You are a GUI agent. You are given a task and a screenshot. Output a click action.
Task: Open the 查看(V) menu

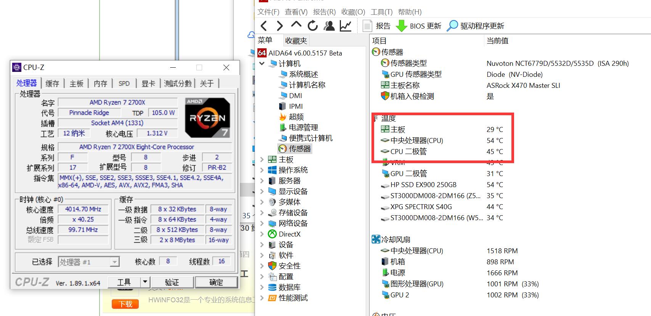296,12
